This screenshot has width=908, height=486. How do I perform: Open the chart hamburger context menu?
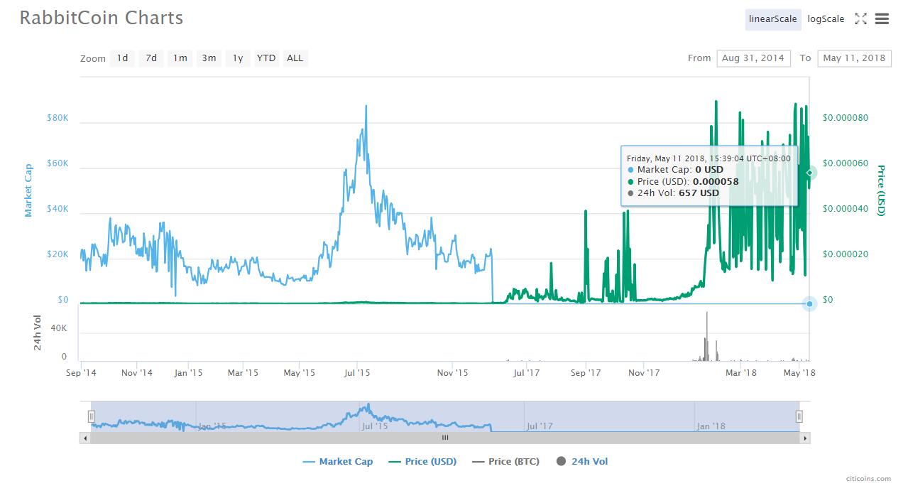click(x=882, y=19)
